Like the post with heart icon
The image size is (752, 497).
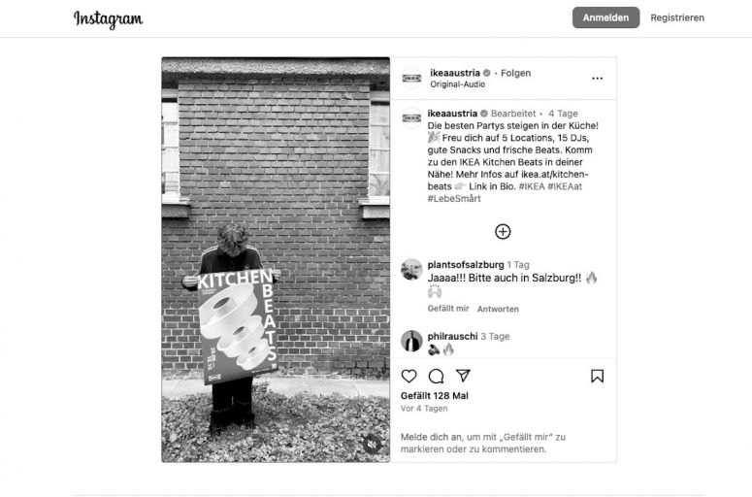coord(409,376)
